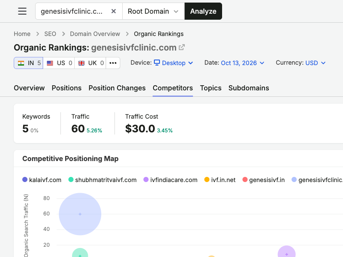Select the Competitors tab

click(173, 88)
